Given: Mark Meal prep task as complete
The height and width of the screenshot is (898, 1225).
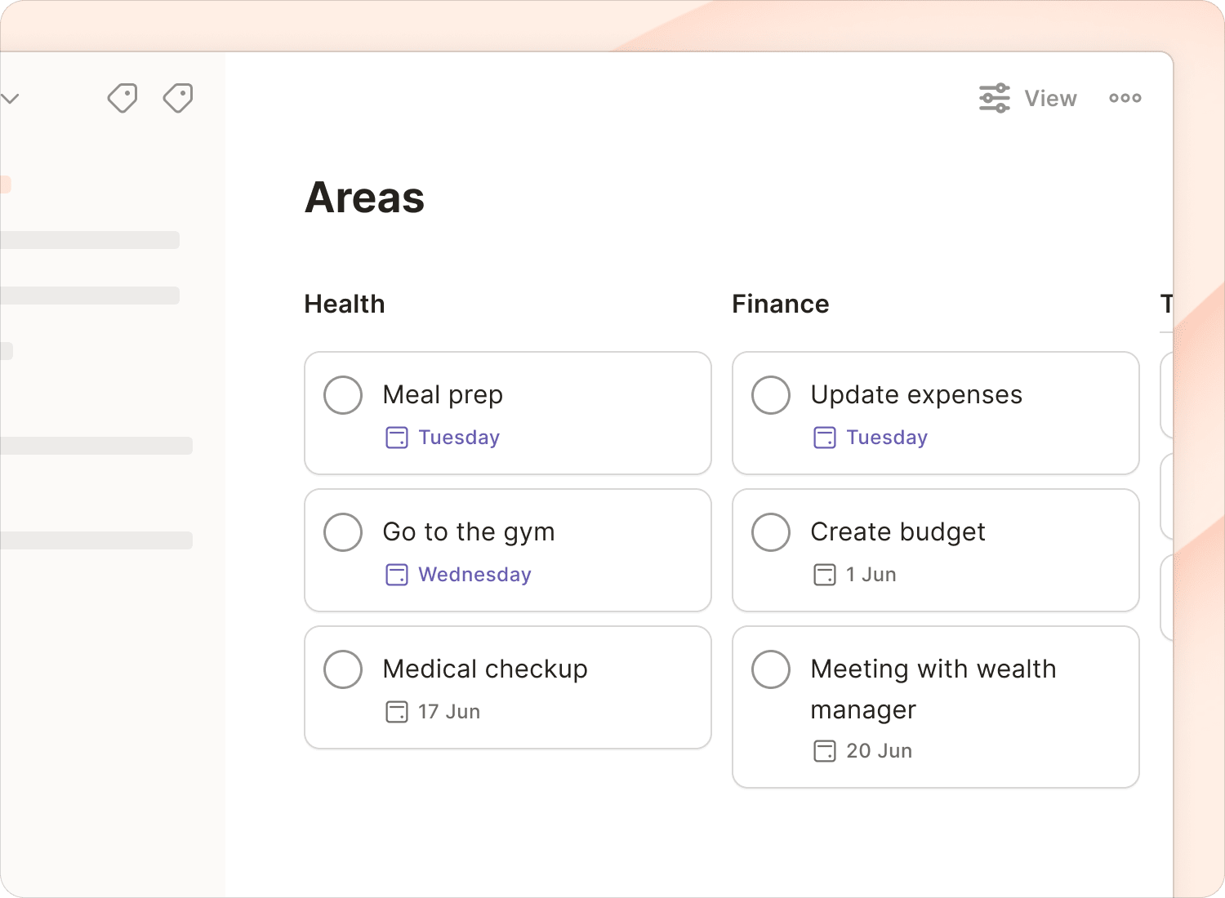Looking at the screenshot, I should click(x=343, y=395).
